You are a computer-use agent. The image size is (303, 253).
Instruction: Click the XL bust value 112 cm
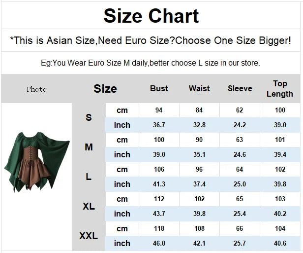tap(159, 199)
